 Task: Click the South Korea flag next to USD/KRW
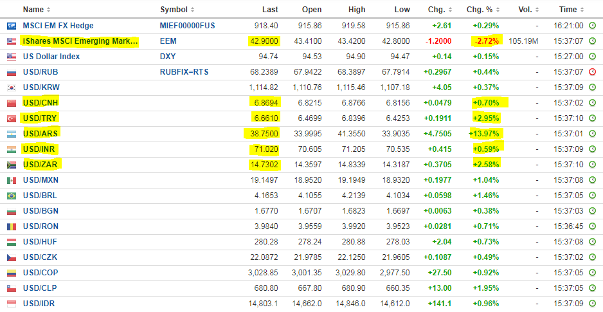coord(12,87)
